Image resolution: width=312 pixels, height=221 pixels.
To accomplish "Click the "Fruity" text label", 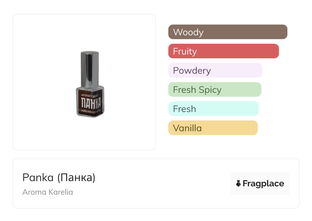I will tap(185, 51).
